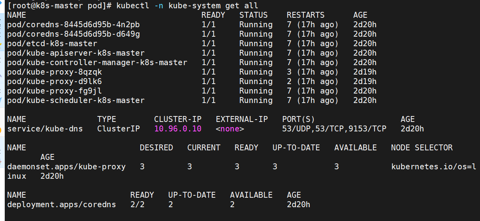Select pod/coredns-8445d6d95b-4n2pb name
The image size is (480, 221).
click(x=73, y=24)
